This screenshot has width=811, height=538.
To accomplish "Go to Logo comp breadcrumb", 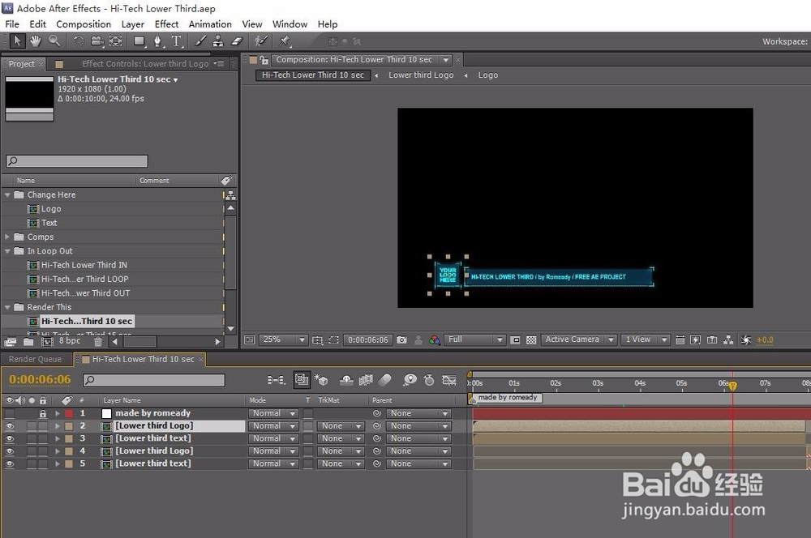I will pos(487,75).
